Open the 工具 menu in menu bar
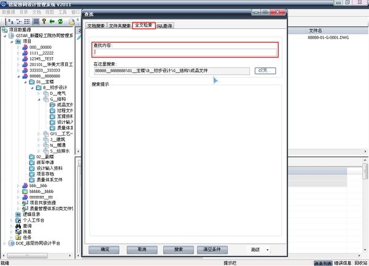The height and width of the screenshot is (266, 369). [62, 11]
